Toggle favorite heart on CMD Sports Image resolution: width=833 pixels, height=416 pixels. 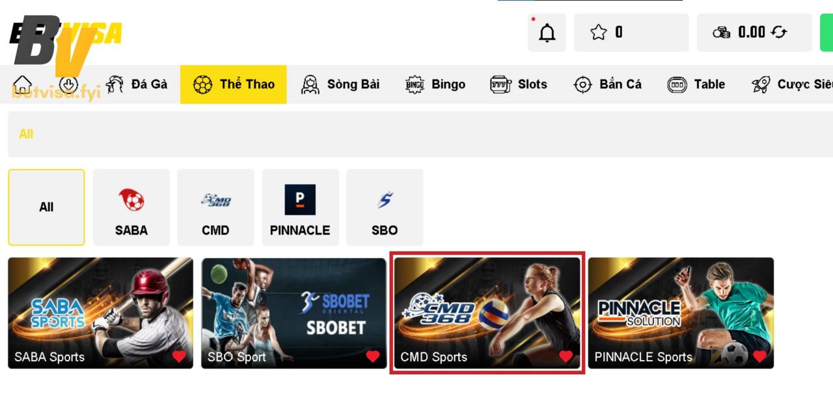(x=566, y=356)
